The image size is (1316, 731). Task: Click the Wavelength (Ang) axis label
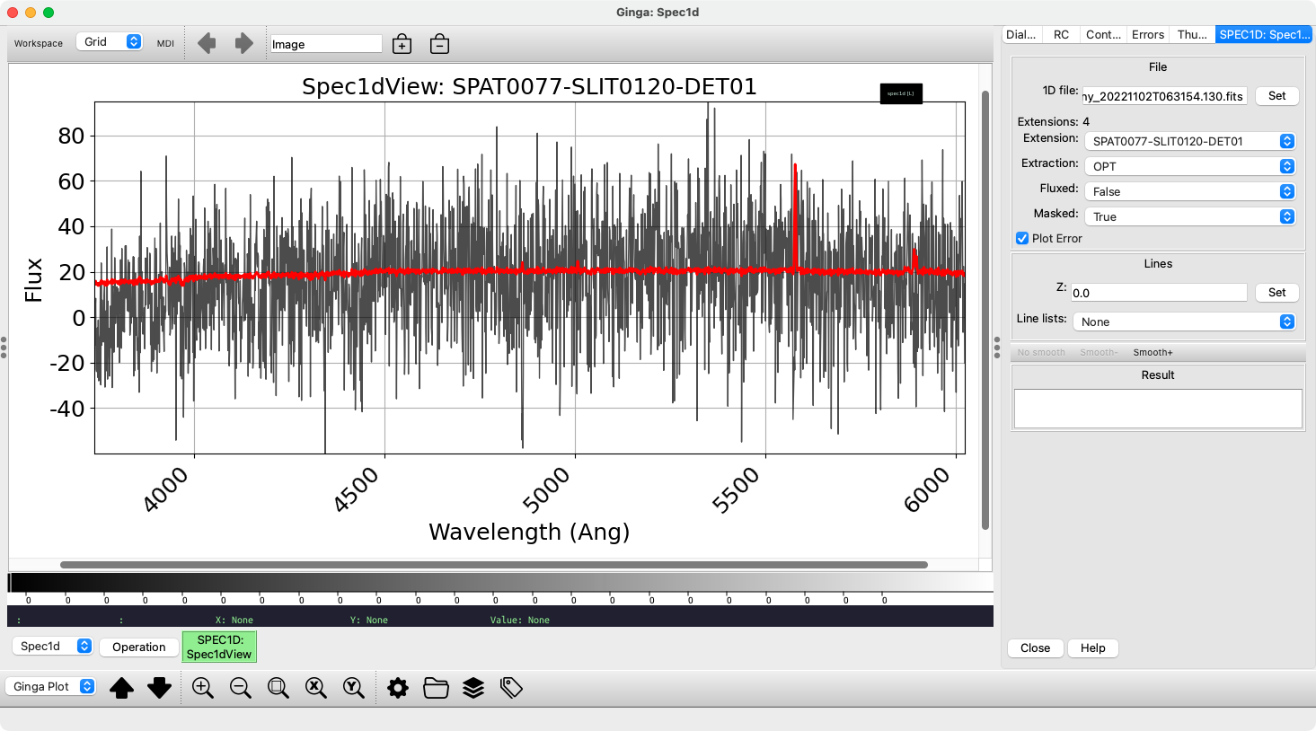(529, 532)
